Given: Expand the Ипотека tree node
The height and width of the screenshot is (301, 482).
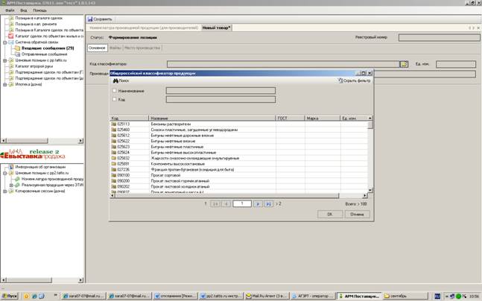Looking at the screenshot, I should click(x=5, y=84).
